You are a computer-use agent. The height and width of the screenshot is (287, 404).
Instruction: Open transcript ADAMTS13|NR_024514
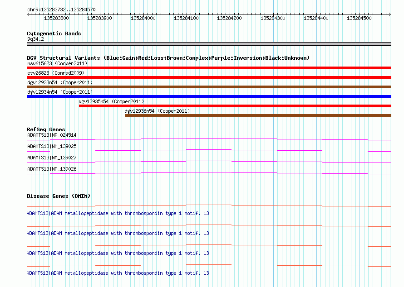(x=52, y=135)
